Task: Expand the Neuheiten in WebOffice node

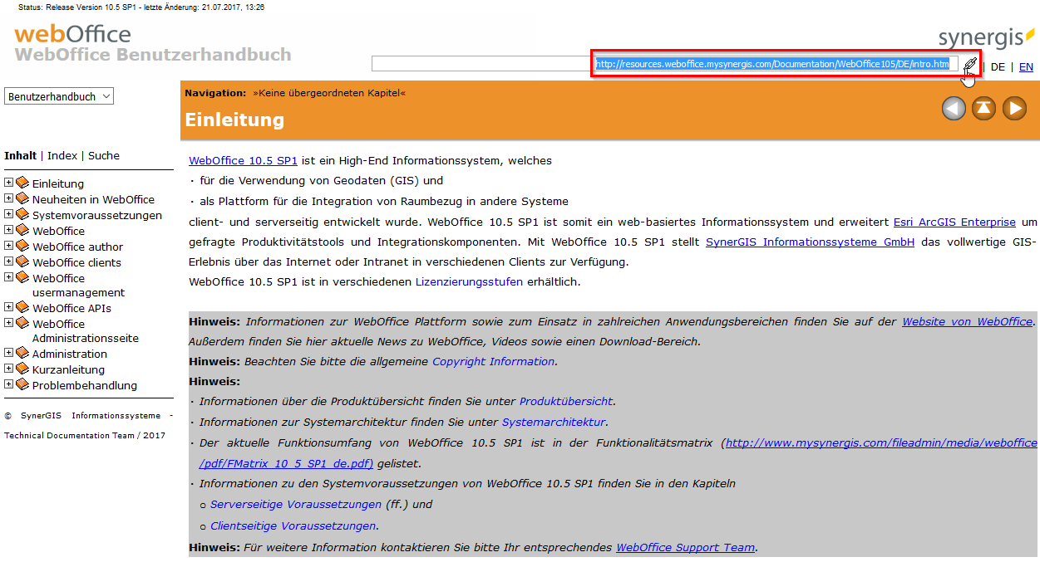Action: tap(8, 198)
